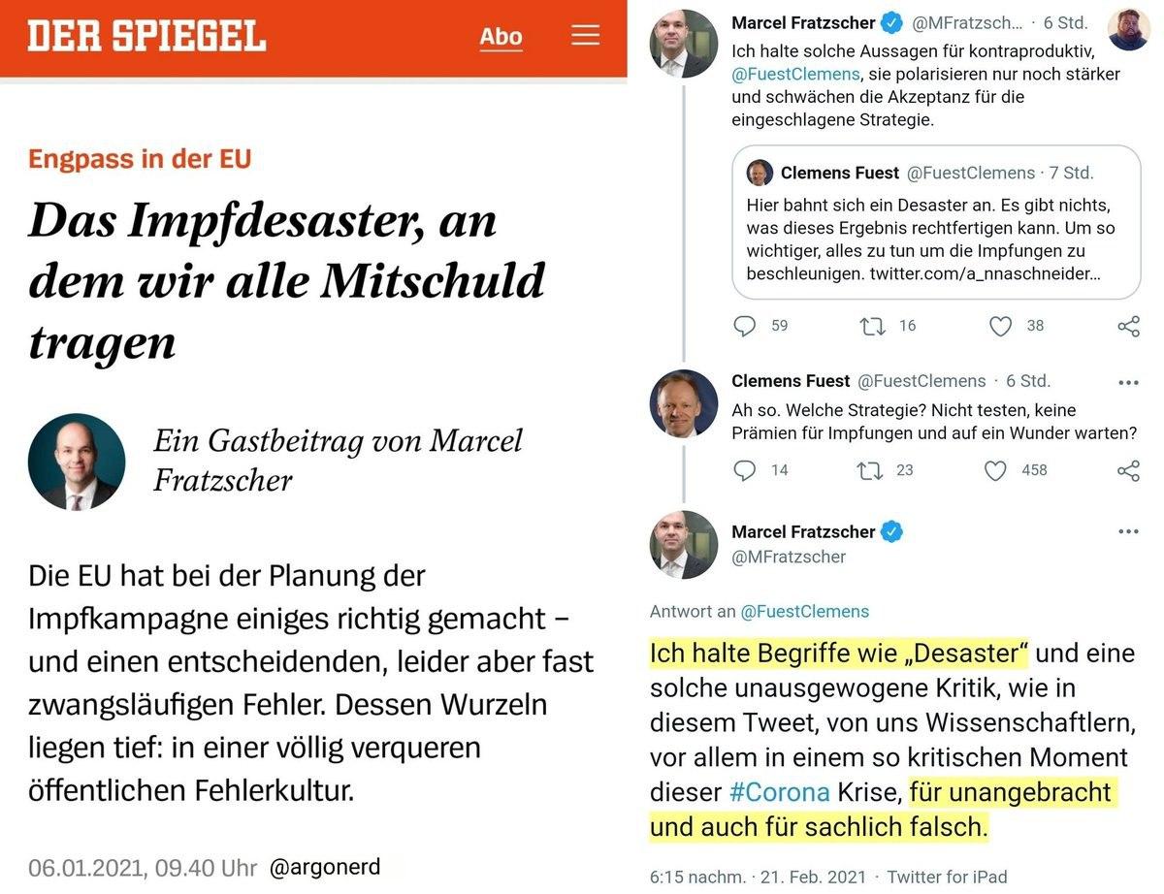Click the Abo subscription link

tap(501, 37)
